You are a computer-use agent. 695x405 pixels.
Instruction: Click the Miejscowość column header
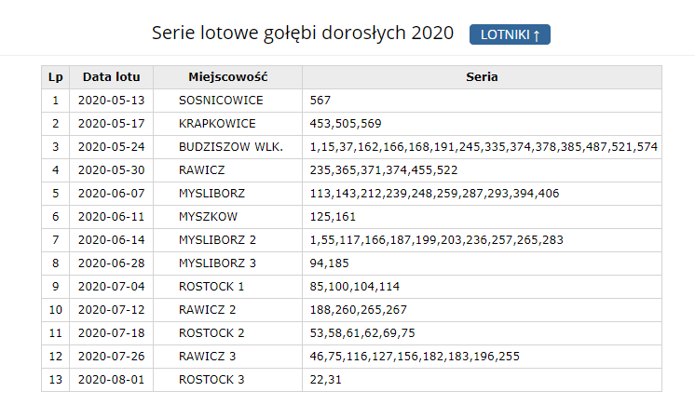[227, 77]
